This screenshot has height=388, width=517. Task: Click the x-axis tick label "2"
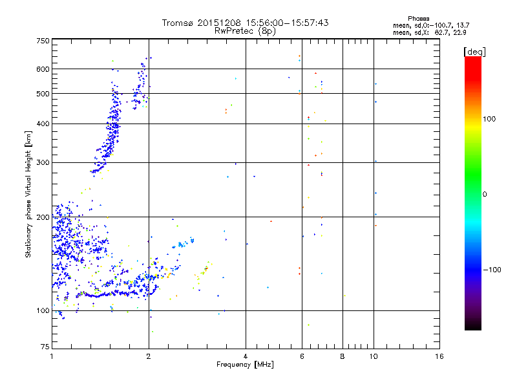click(149, 356)
